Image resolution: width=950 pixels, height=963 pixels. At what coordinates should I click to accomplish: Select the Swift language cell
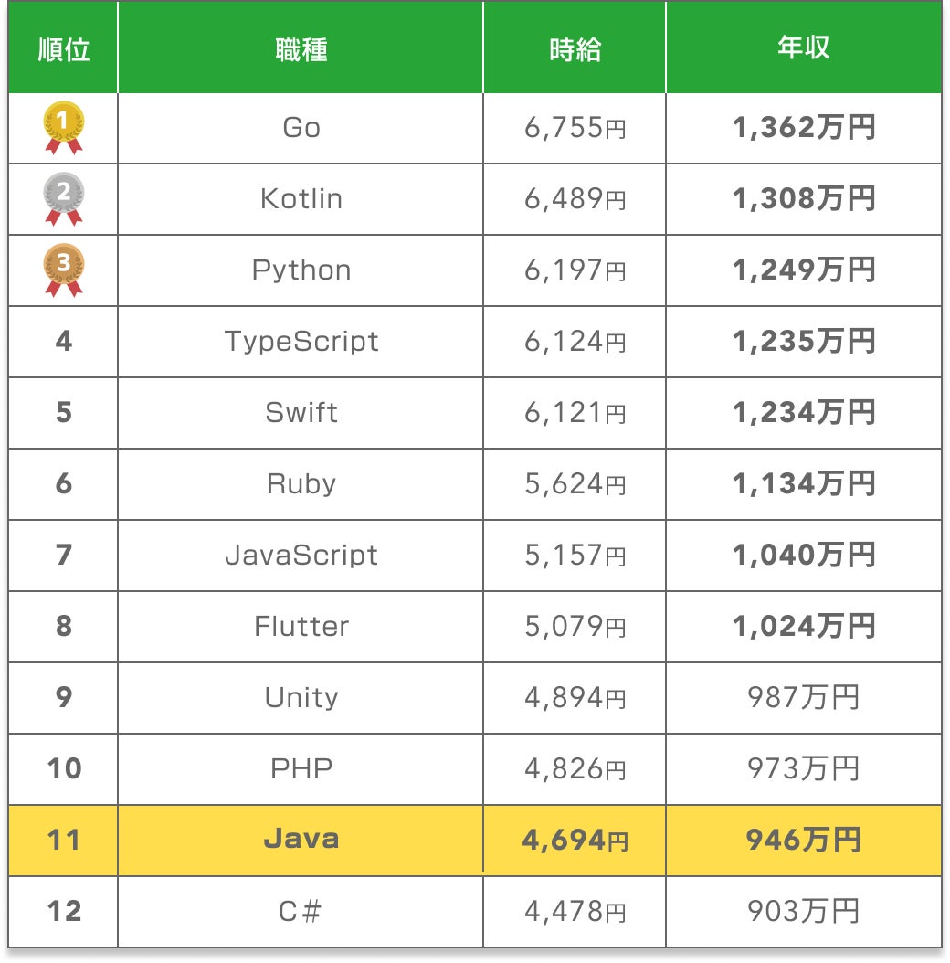(301, 413)
